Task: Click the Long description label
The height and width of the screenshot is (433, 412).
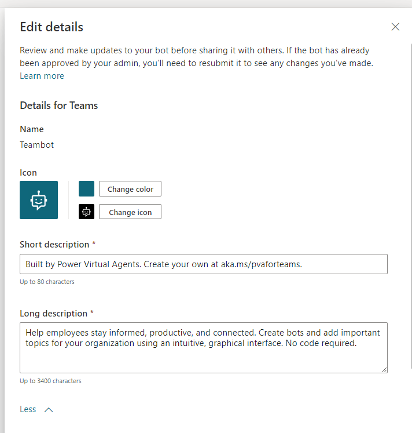Action: click(53, 314)
